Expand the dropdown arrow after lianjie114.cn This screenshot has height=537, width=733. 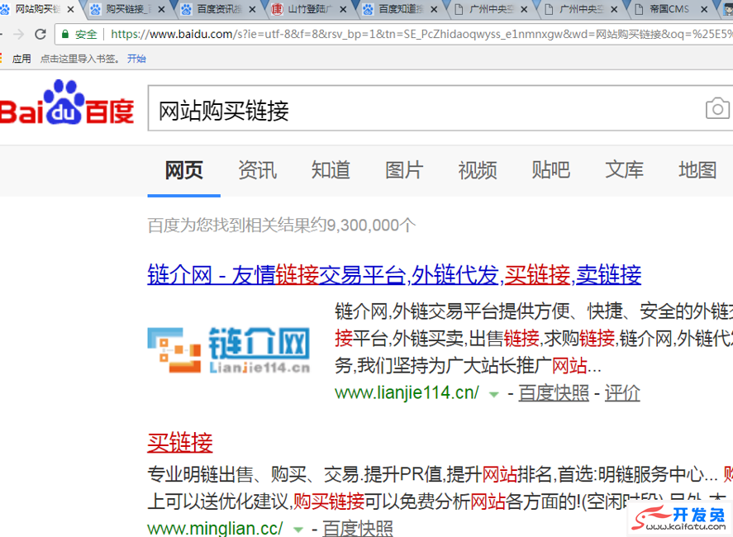click(x=493, y=394)
